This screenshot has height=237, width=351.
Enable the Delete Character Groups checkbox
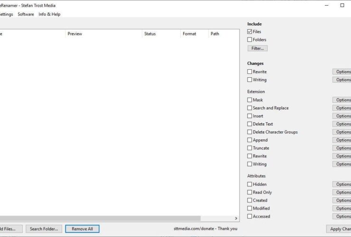click(x=249, y=132)
